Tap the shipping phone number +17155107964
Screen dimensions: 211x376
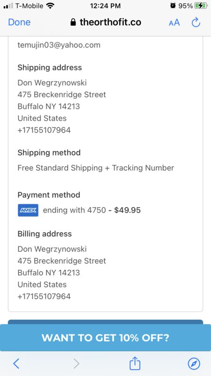[x=44, y=130]
